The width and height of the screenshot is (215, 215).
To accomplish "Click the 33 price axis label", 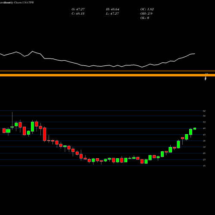I will pos(204,147).
